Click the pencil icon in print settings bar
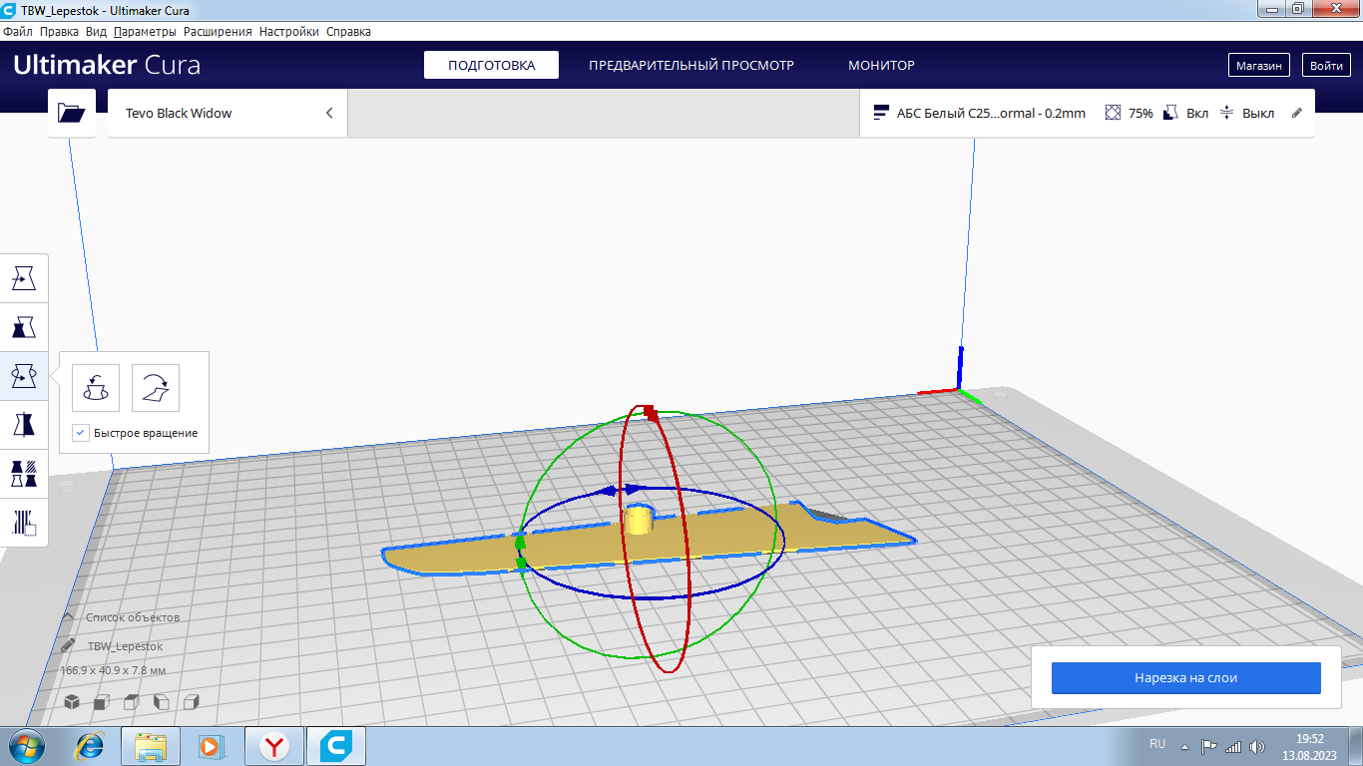Image resolution: width=1363 pixels, height=766 pixels. click(1297, 113)
